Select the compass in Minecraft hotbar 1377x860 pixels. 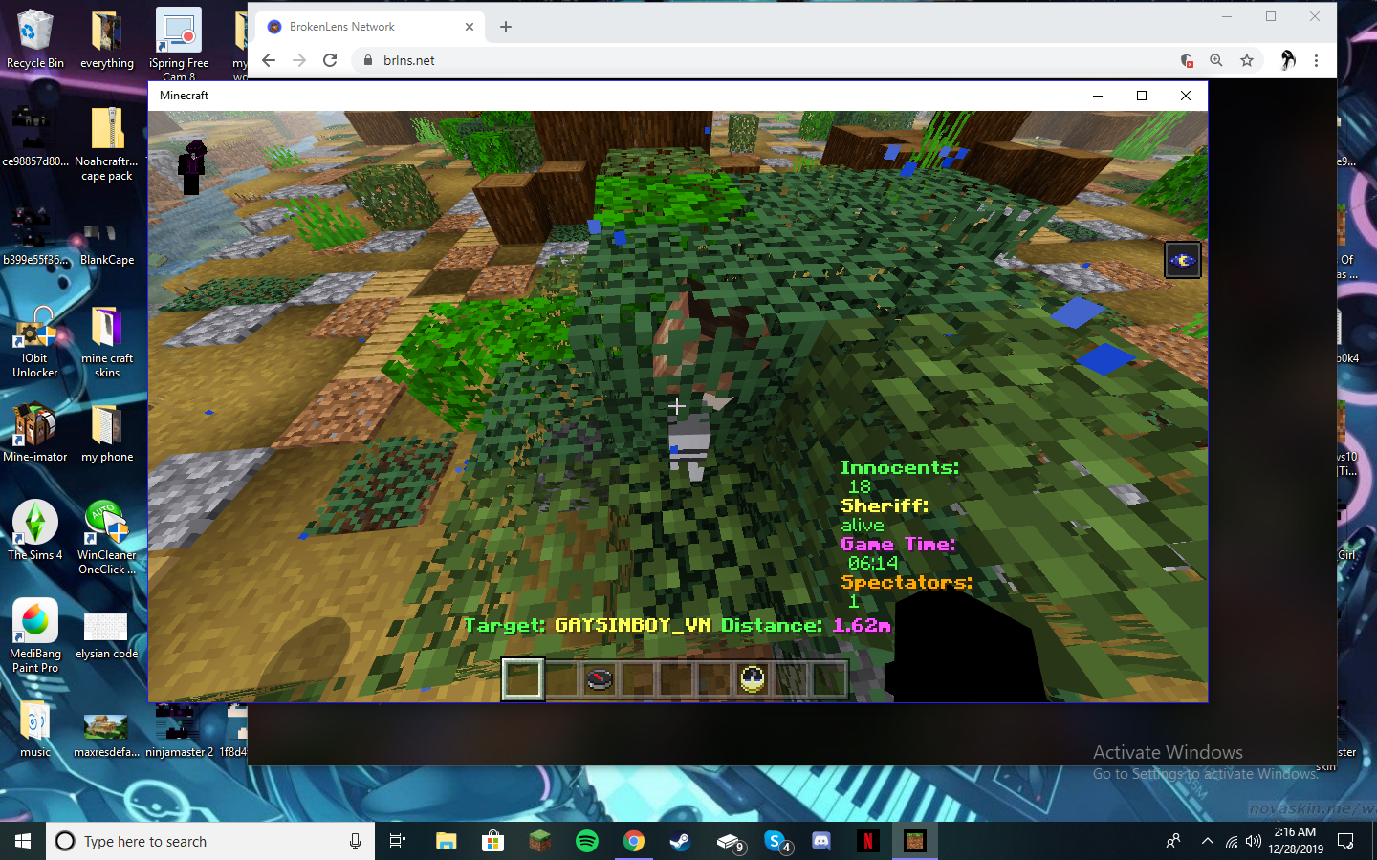tap(600, 679)
